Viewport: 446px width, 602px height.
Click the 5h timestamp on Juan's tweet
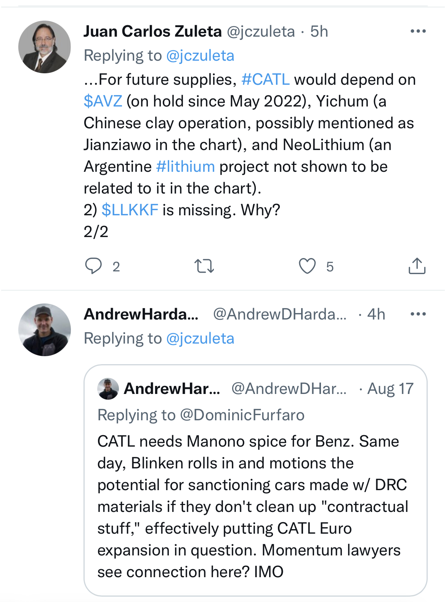pyautogui.click(x=319, y=31)
